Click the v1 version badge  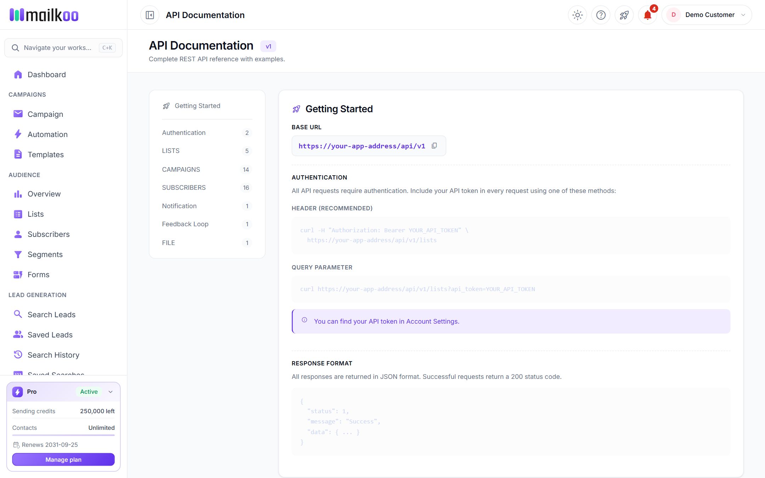coord(268,46)
